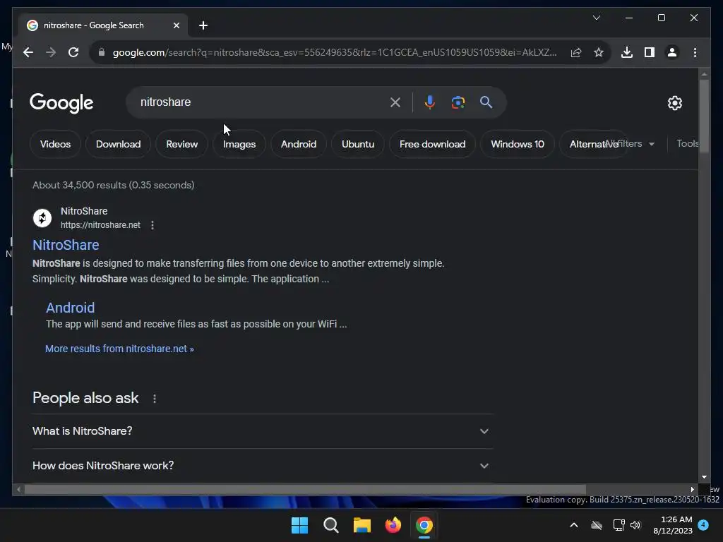
Task: Open the Chrome side panel
Action: coord(650,52)
